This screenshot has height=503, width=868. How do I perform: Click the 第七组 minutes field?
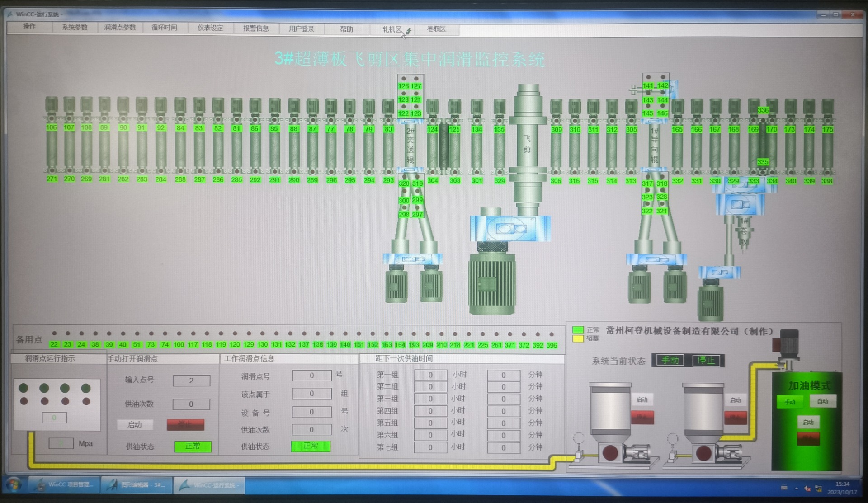(503, 447)
